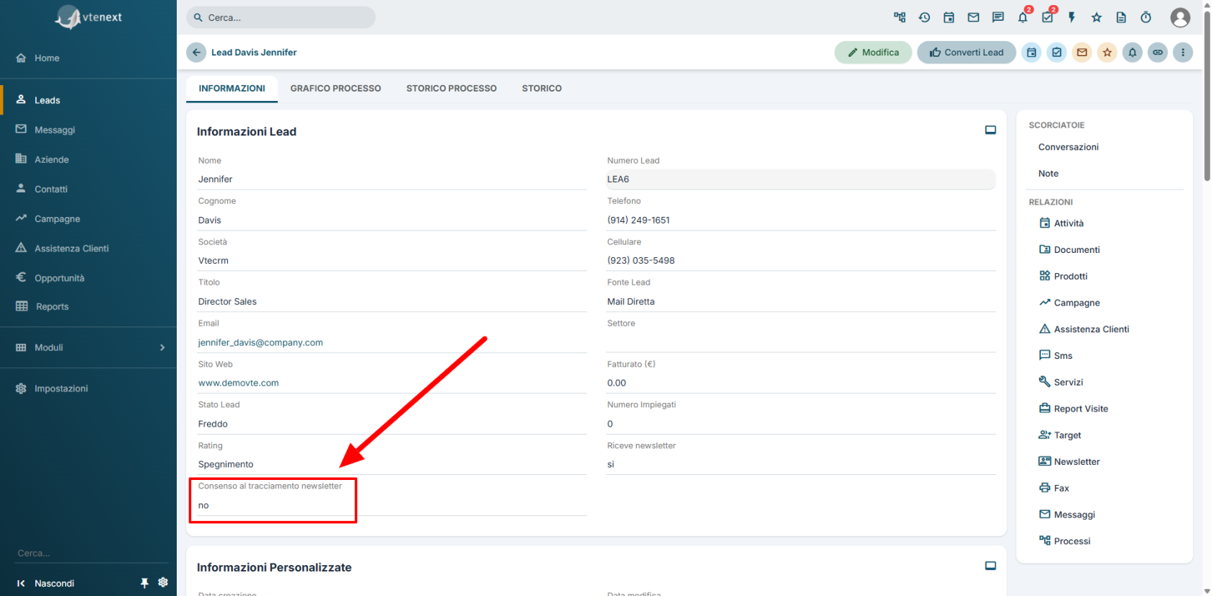
Task: Go back using the arrow beside Lead Davis Jennifer
Action: coord(196,53)
